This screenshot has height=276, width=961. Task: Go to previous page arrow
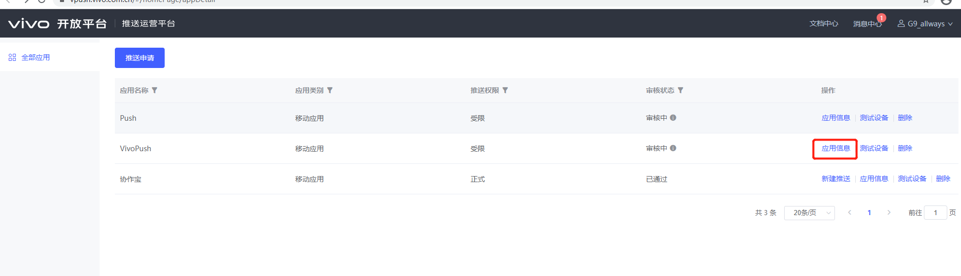click(x=849, y=213)
